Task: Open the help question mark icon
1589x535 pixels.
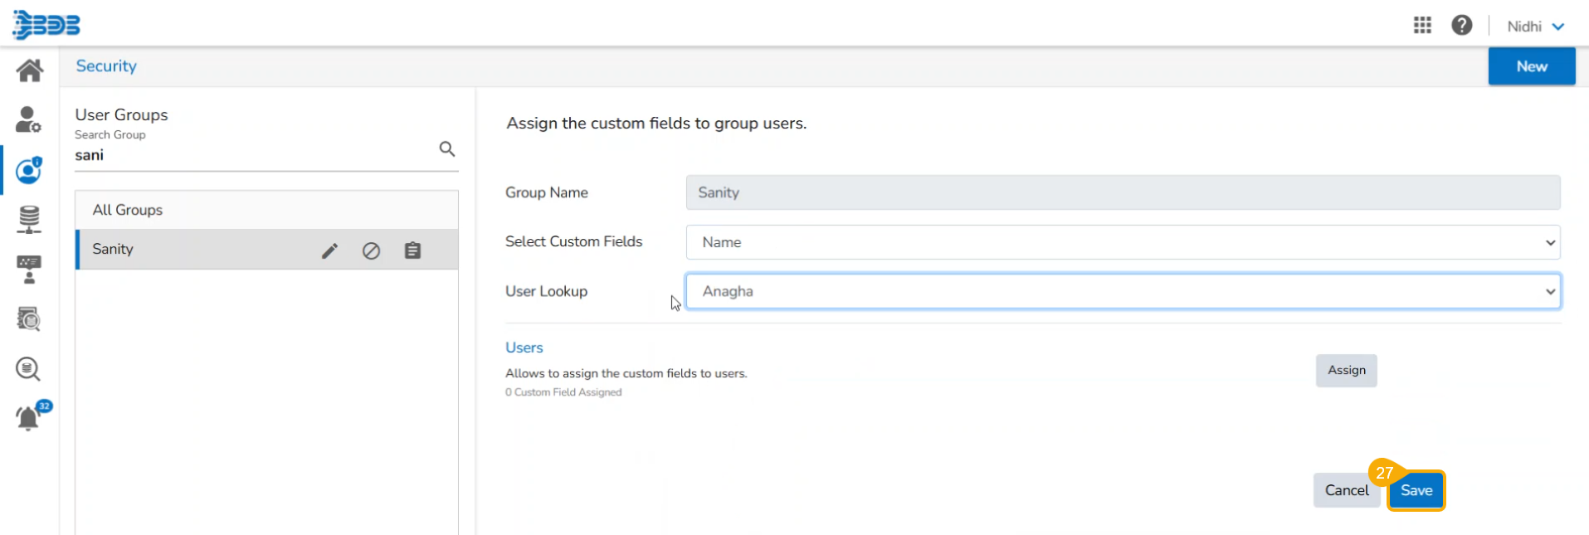Action: pyautogui.click(x=1461, y=26)
